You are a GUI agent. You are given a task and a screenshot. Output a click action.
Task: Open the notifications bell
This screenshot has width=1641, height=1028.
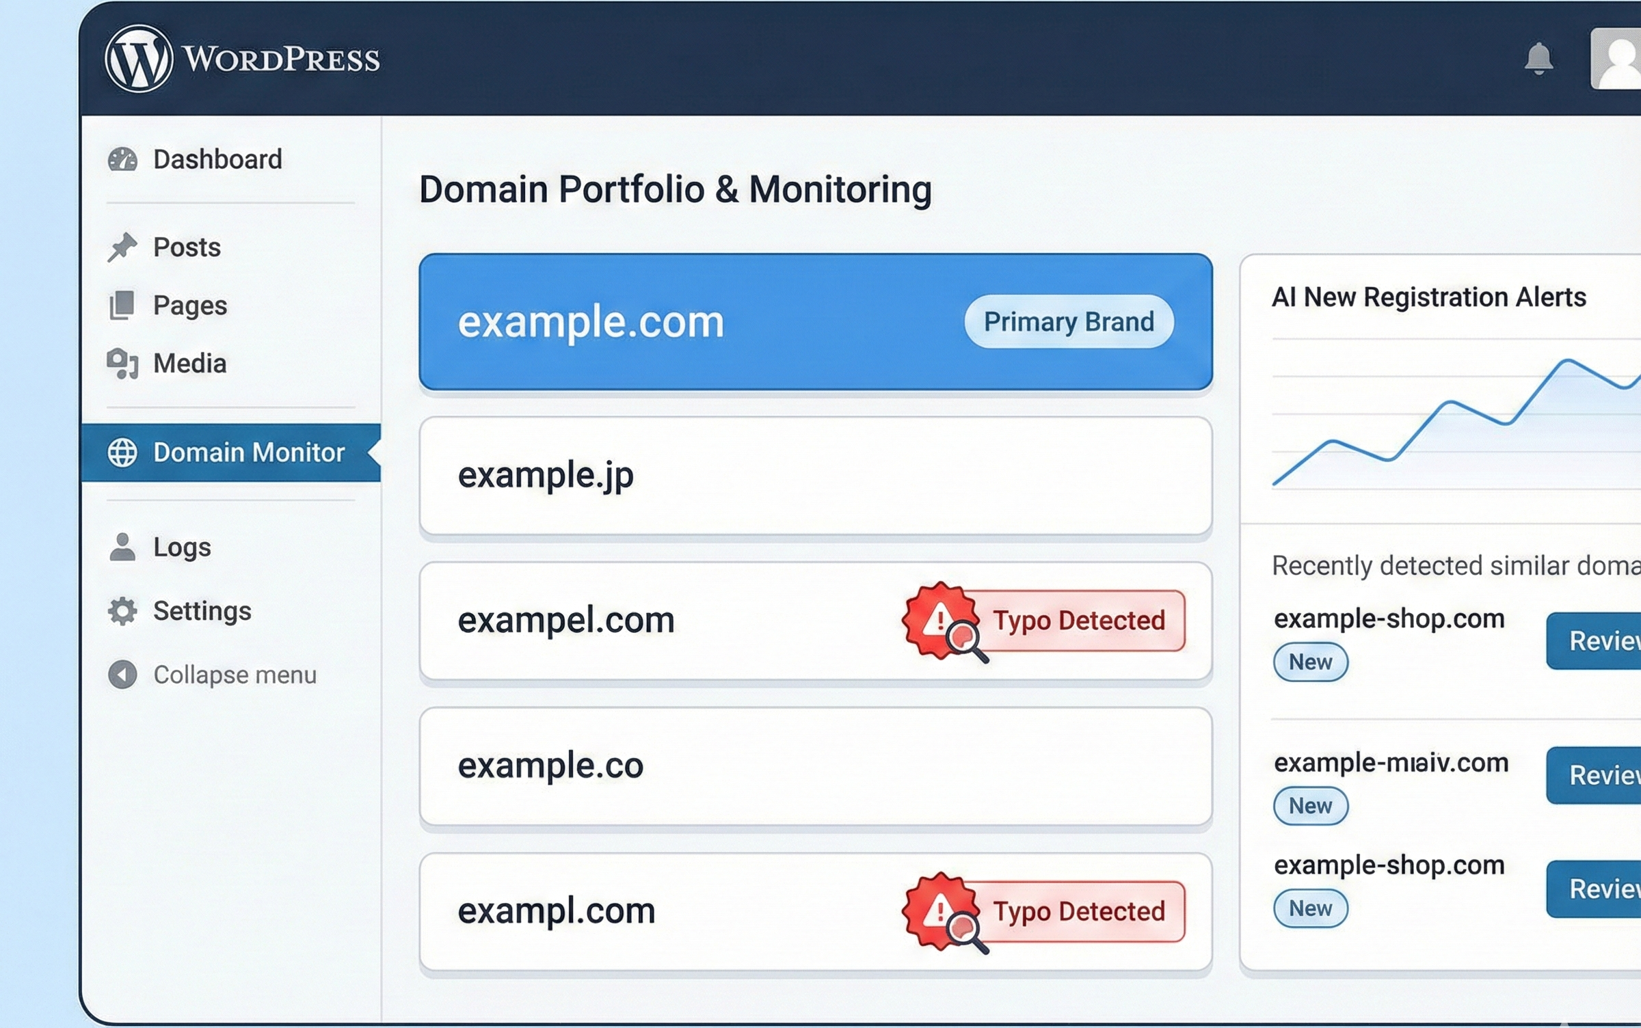(1538, 59)
